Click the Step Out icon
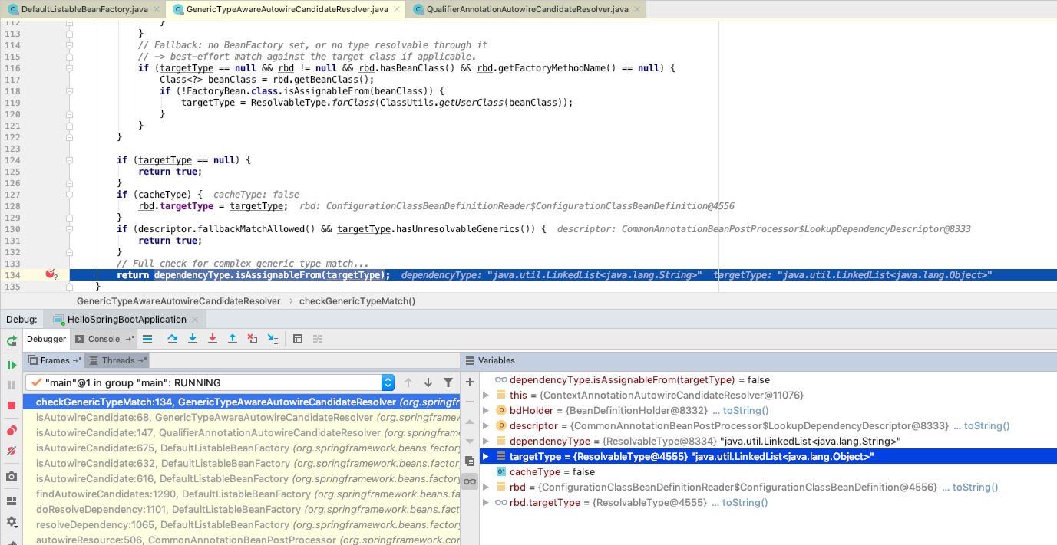Viewport: 1057px width, 545px height. point(233,338)
